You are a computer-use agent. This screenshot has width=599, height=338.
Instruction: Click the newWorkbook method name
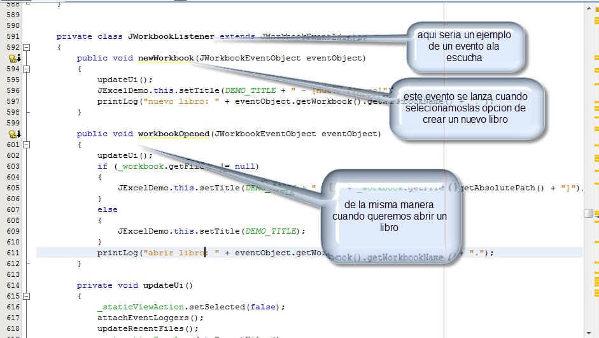pos(166,58)
